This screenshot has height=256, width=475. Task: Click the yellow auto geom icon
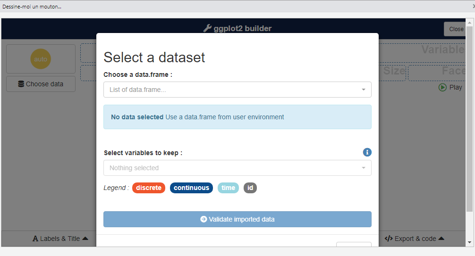click(x=41, y=59)
